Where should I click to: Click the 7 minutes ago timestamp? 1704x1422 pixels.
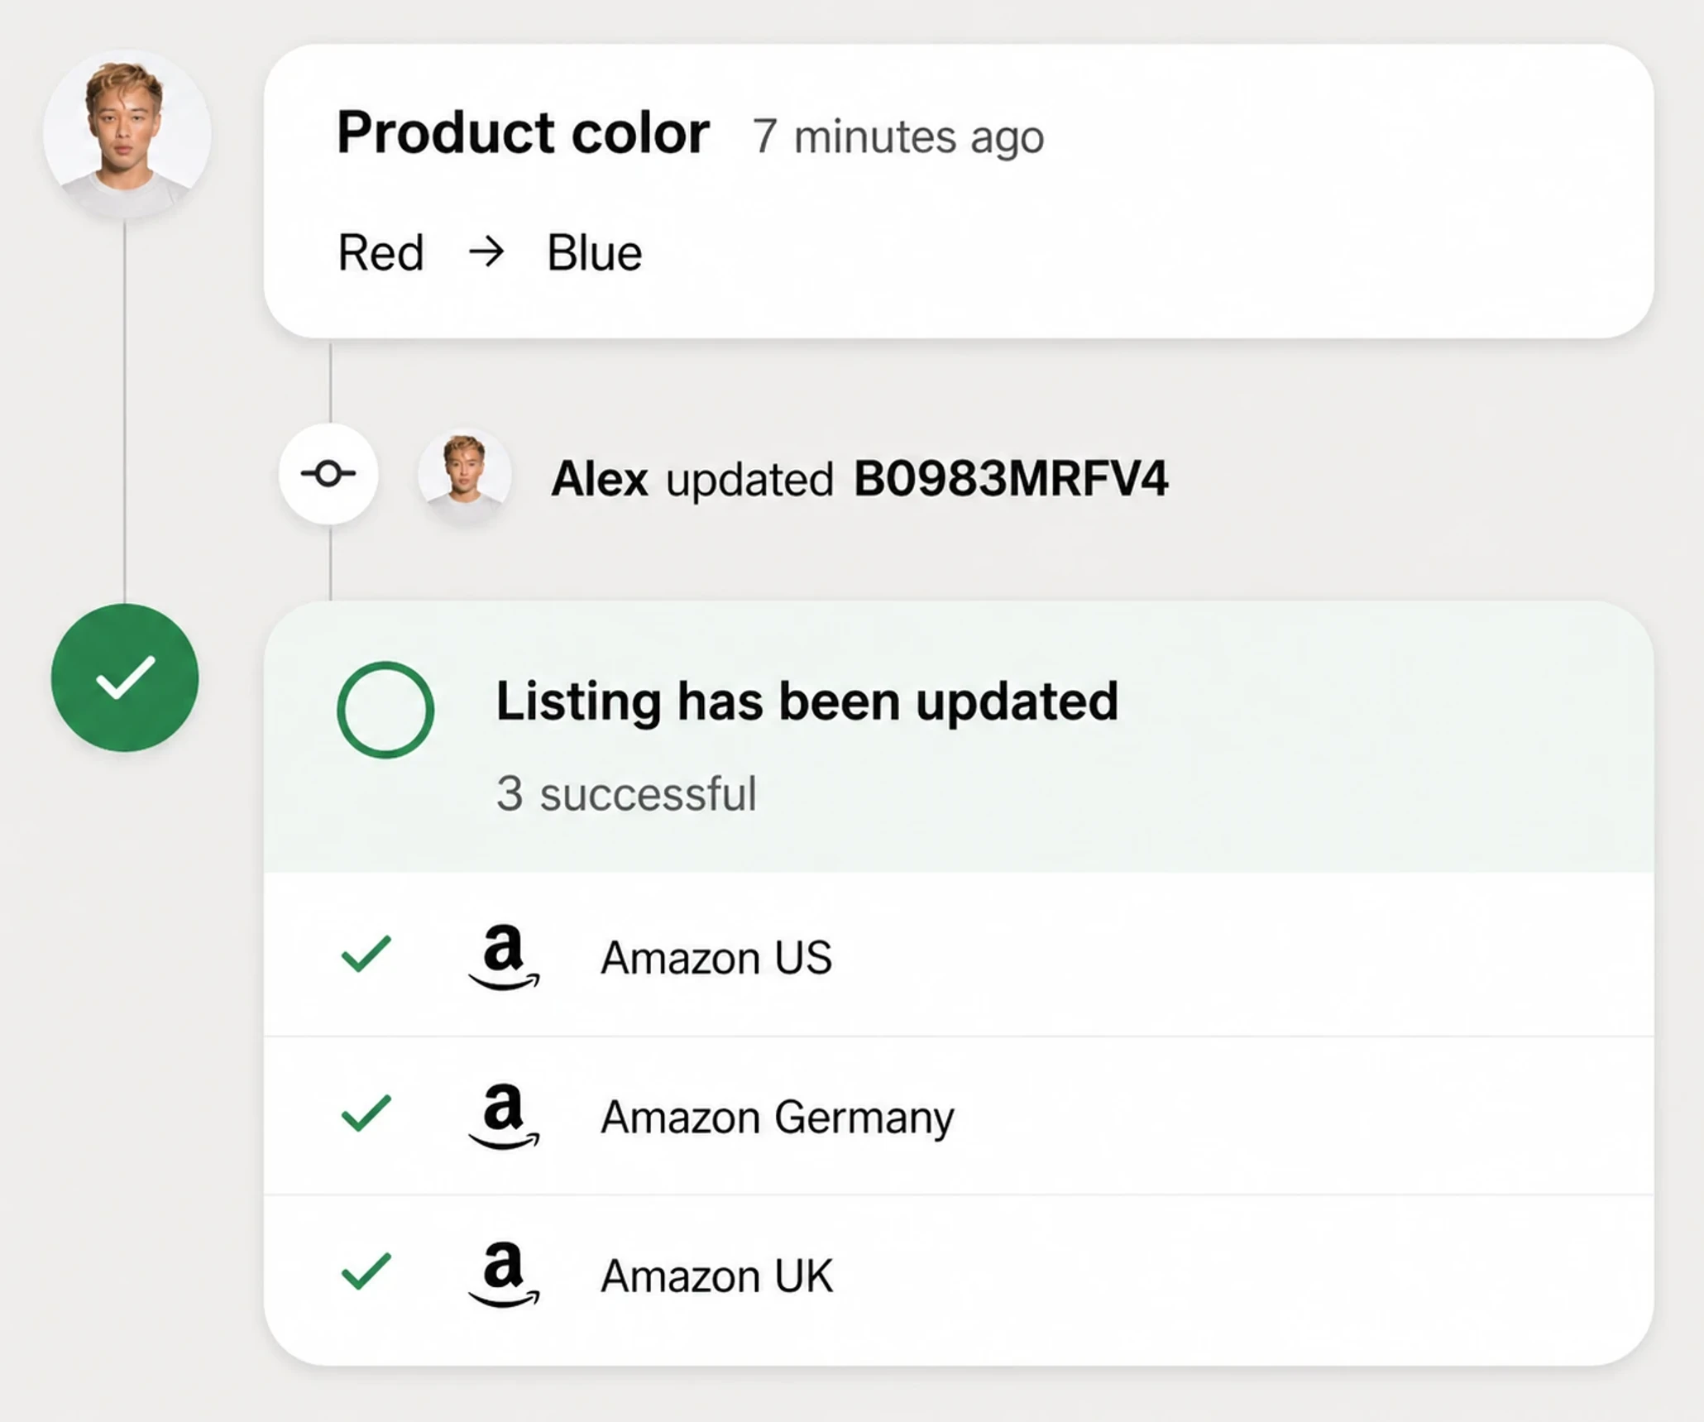point(898,136)
